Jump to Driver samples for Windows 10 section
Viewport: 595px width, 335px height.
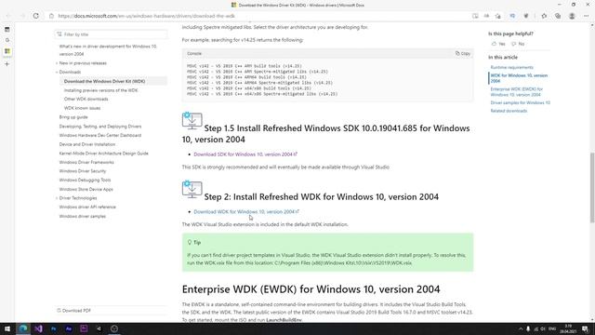(x=520, y=103)
